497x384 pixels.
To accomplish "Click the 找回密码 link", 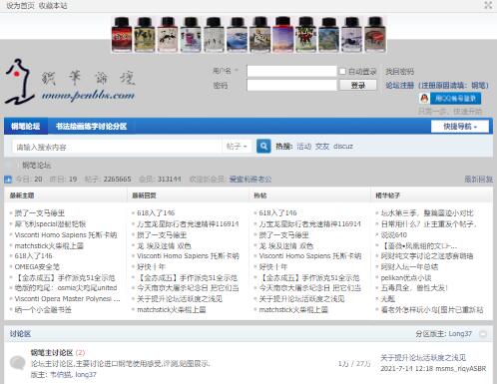I will (399, 71).
